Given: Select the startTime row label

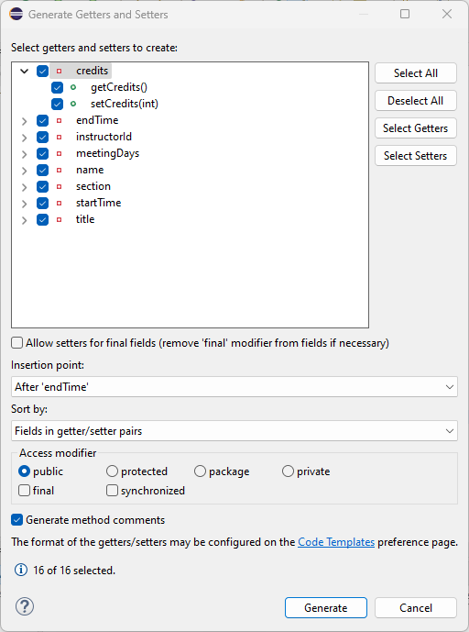Looking at the screenshot, I should point(99,203).
